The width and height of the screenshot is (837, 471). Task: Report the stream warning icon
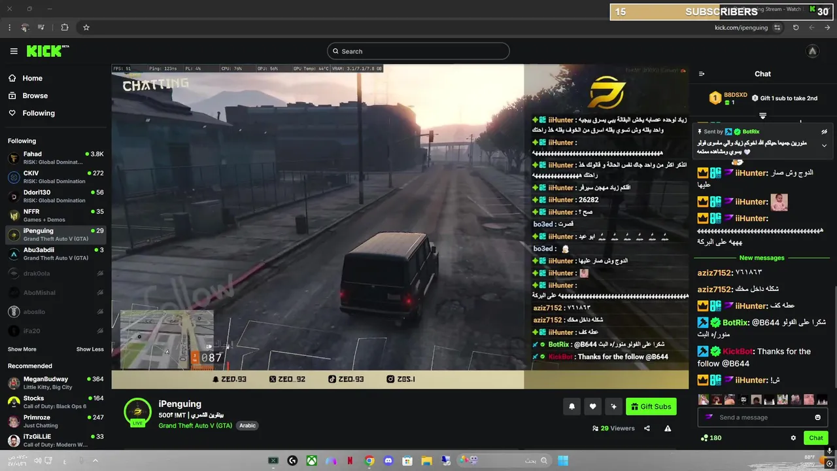[668, 428]
